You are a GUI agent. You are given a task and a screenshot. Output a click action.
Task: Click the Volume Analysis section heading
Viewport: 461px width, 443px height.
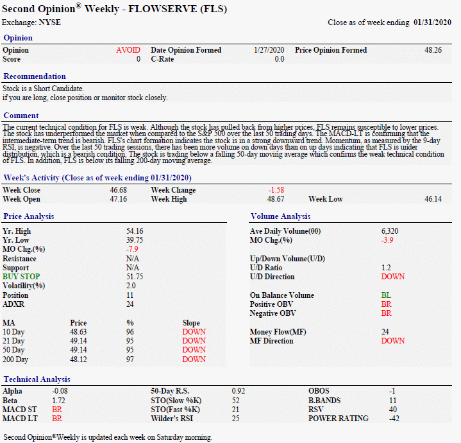(280, 216)
